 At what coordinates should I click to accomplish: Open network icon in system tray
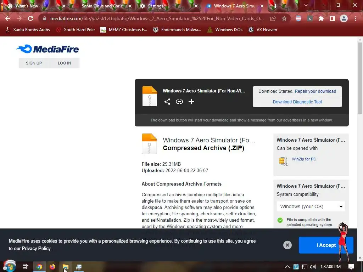305,267
